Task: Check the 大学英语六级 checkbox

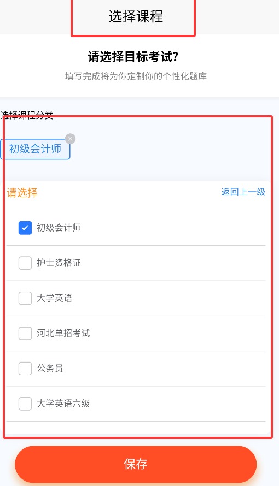Action: click(25, 404)
